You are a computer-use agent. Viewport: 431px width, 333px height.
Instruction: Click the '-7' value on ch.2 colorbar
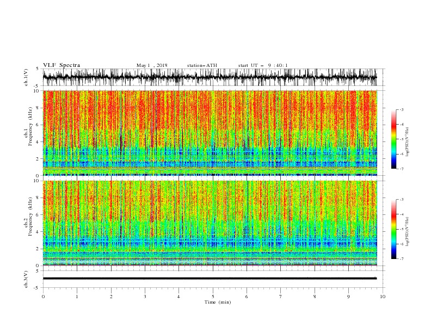[401, 259]
